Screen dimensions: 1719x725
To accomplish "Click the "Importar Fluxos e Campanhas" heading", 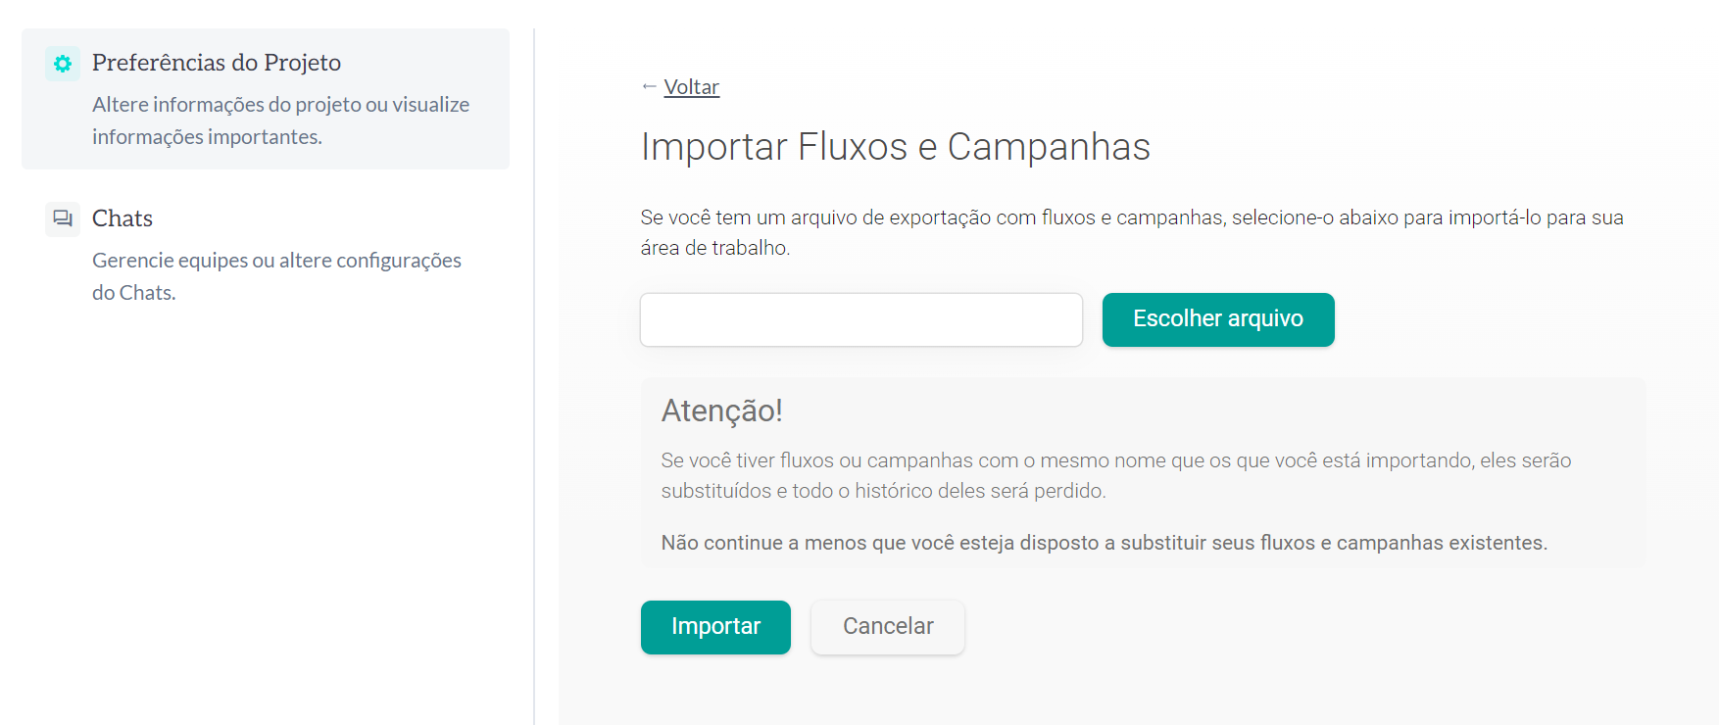I will (895, 147).
